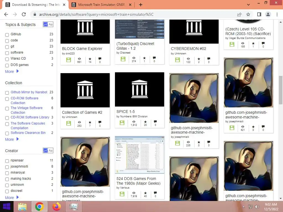Image resolution: width=283 pixels, height=212 pixels.
Task: Open CYBERDEMON #02 item title
Action: coord(188,49)
